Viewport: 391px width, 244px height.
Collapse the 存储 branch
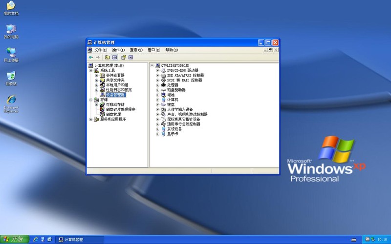click(91, 100)
